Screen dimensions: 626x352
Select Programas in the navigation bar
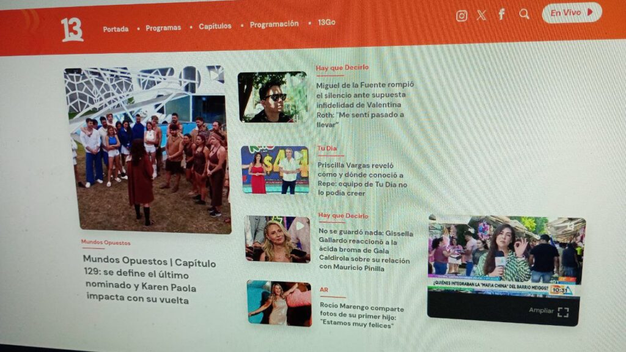[164, 26]
